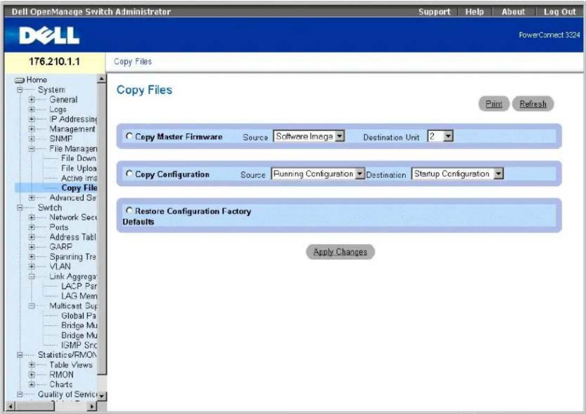The width and height of the screenshot is (586, 414).
Task: Select the Copy Configuration radio button
Action: [x=129, y=174]
